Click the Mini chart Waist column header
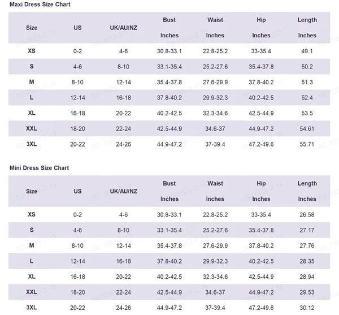The image size is (339, 315). pos(215,184)
